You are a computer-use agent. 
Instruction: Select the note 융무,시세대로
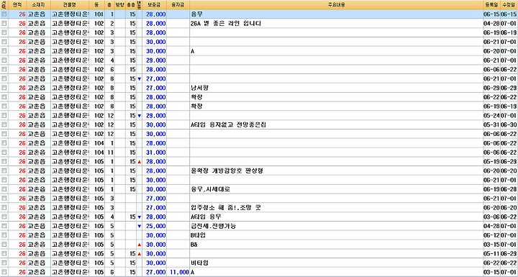tap(210, 189)
